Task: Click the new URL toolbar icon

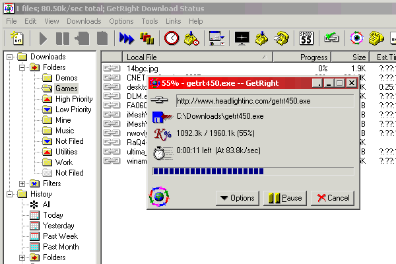Action: point(17,38)
